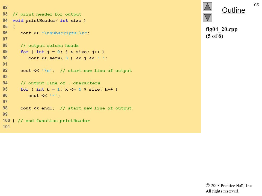
Task: Click line number 101
Action: click(x=6, y=127)
